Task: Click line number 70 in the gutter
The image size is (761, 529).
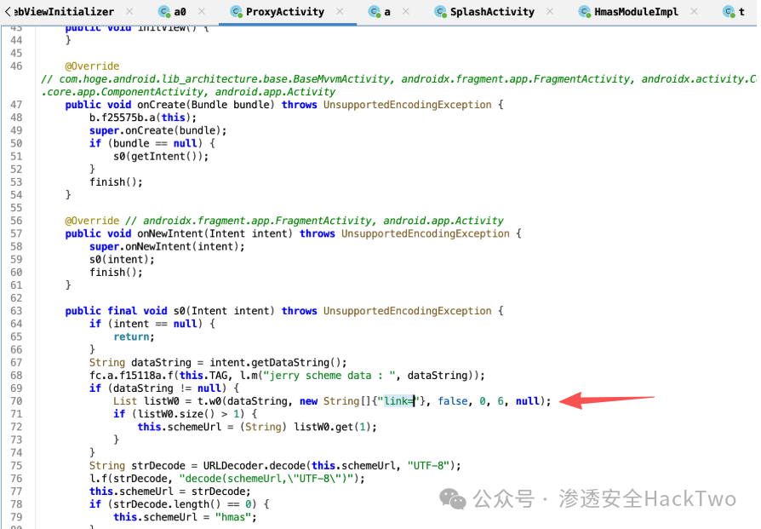Action: tap(16, 401)
